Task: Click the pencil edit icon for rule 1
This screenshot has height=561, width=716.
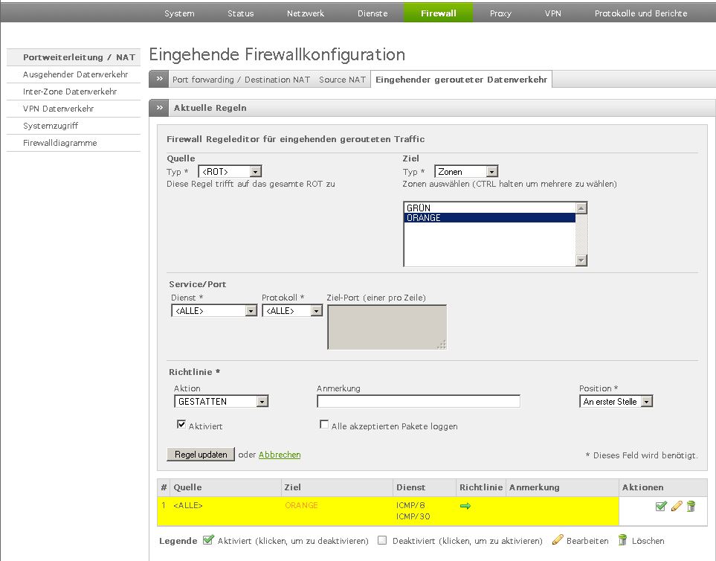Action: point(677,507)
